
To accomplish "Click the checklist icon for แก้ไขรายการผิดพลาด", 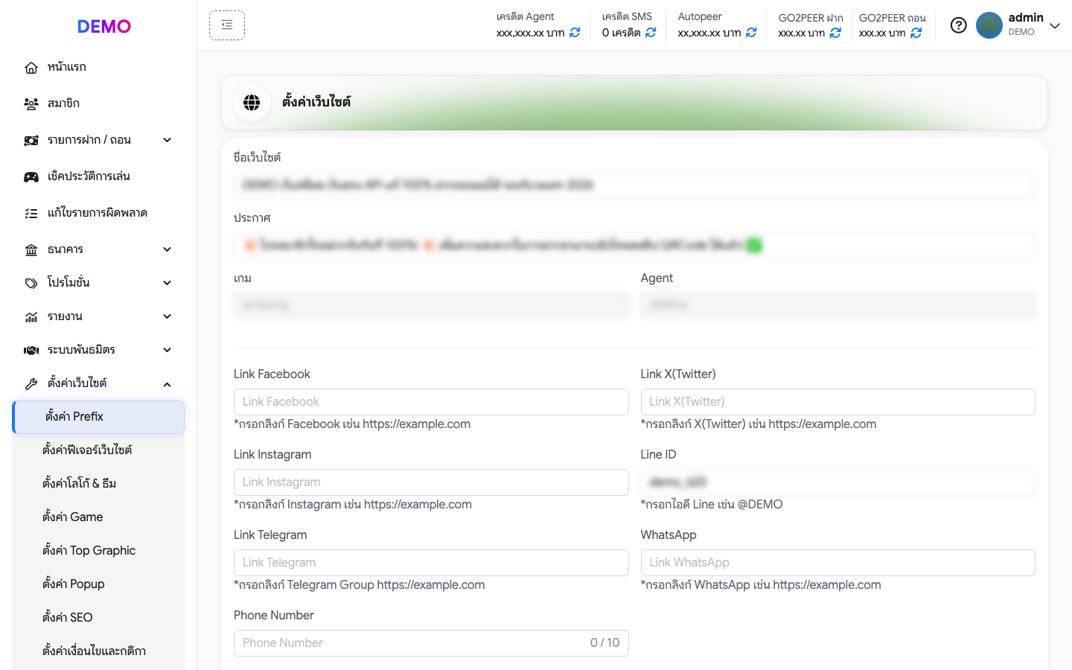I will [31, 214].
